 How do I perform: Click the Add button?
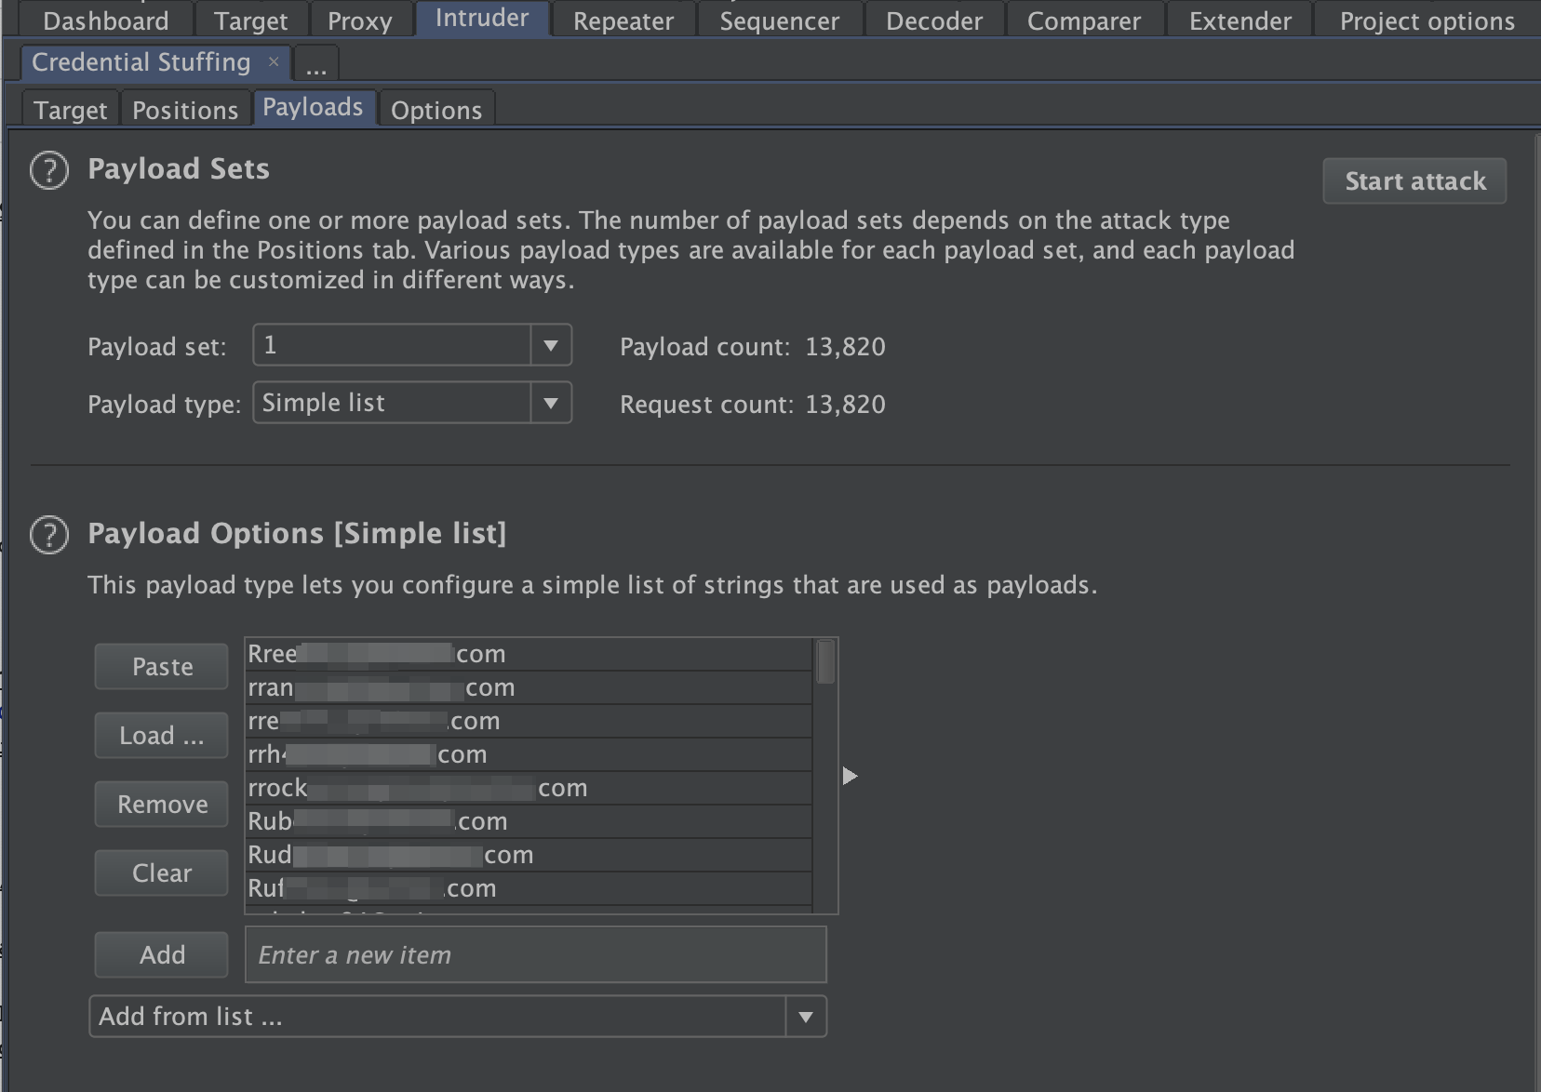(162, 955)
